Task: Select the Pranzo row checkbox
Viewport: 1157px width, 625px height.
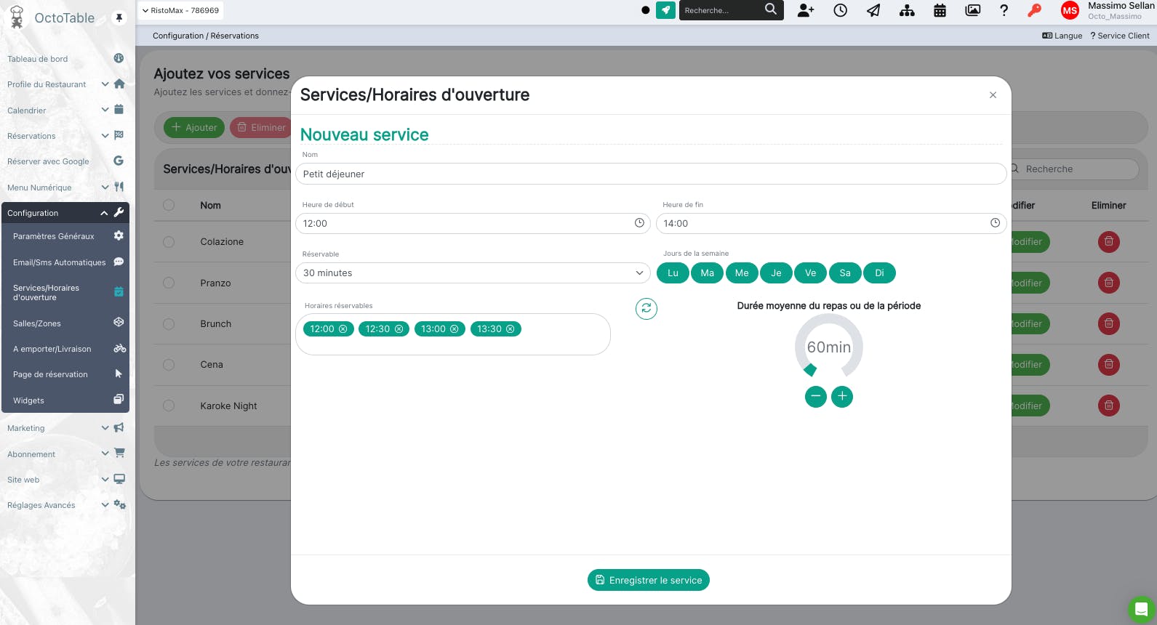Action: pos(169,283)
